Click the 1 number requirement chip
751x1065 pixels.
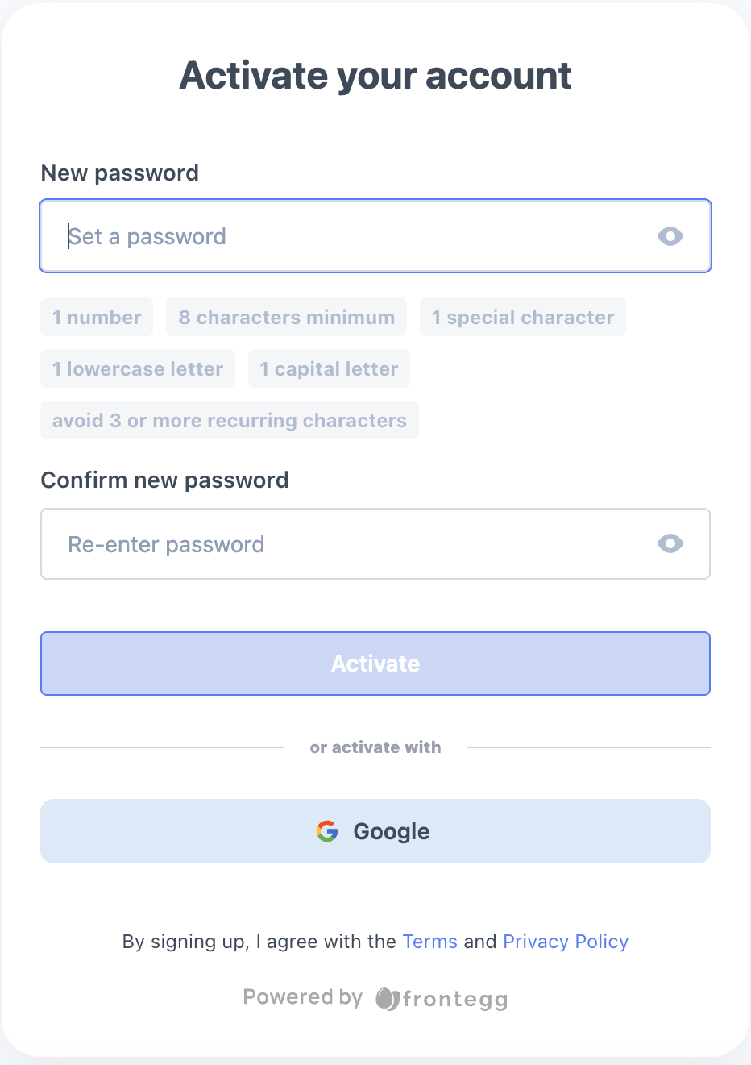[x=97, y=318]
